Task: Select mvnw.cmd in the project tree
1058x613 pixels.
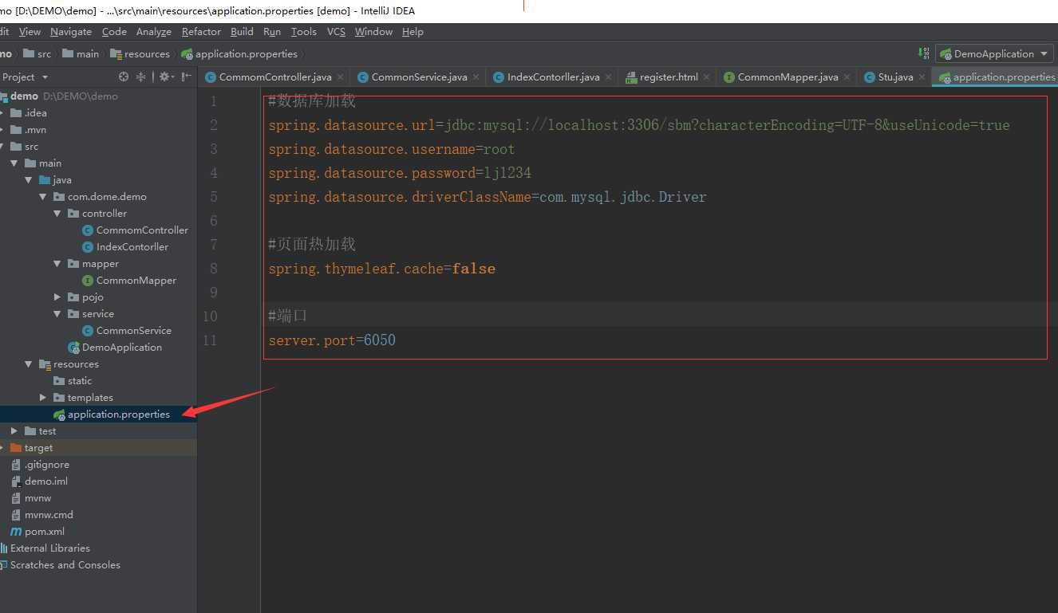Action: pos(41,515)
